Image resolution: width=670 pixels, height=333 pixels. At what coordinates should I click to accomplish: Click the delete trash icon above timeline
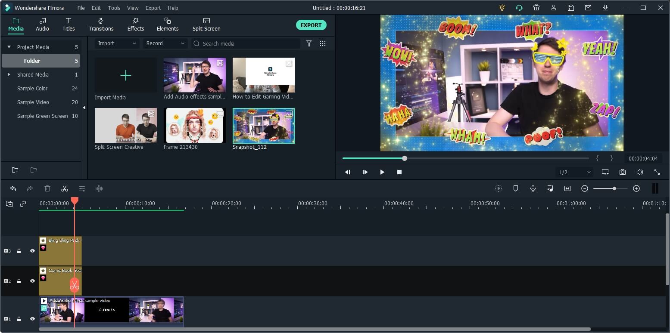coord(47,188)
